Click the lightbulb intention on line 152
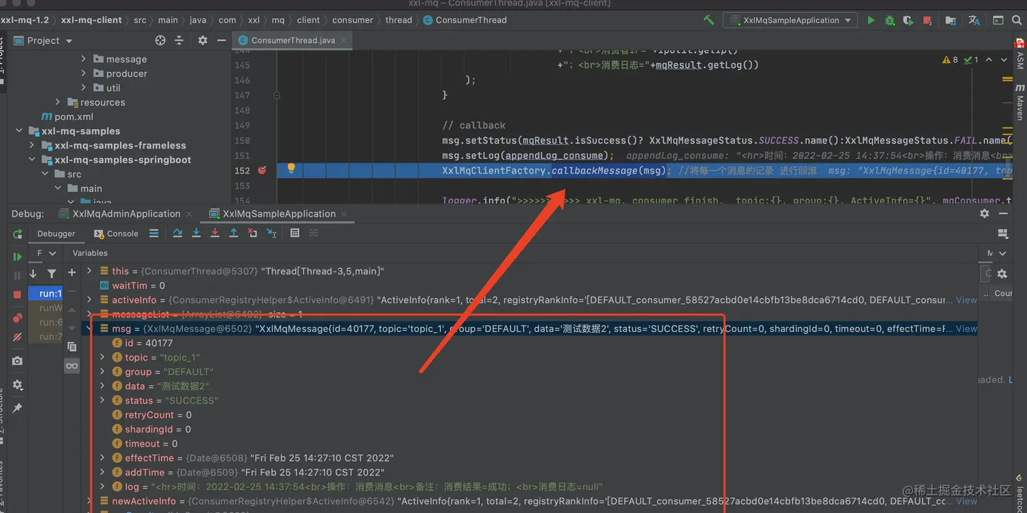 pos(291,168)
